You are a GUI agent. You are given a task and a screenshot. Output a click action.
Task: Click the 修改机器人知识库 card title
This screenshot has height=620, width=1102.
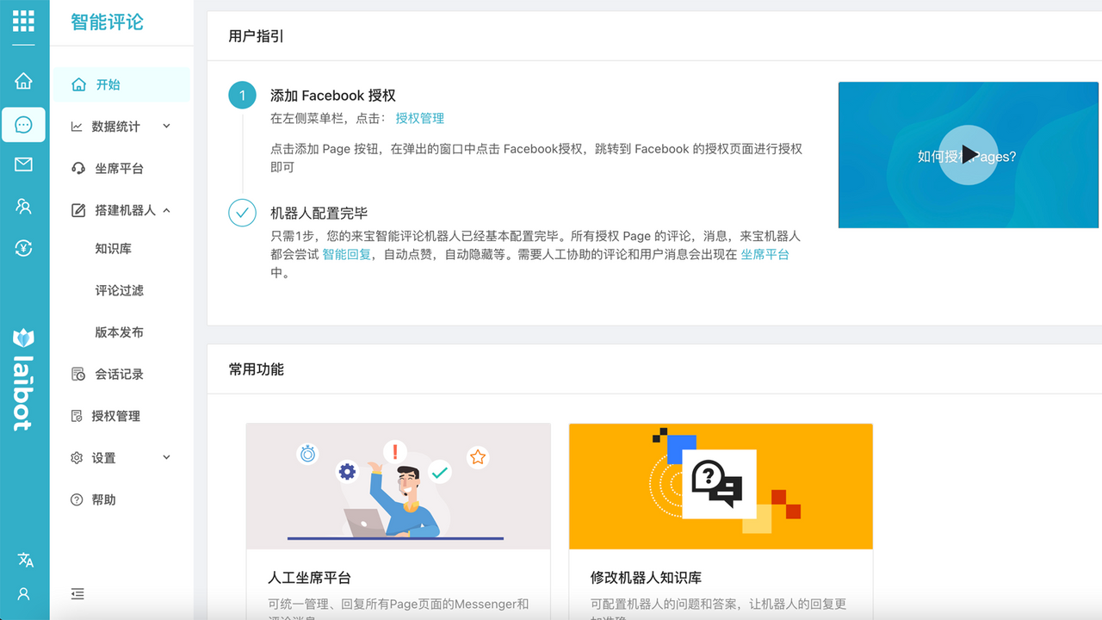(646, 578)
